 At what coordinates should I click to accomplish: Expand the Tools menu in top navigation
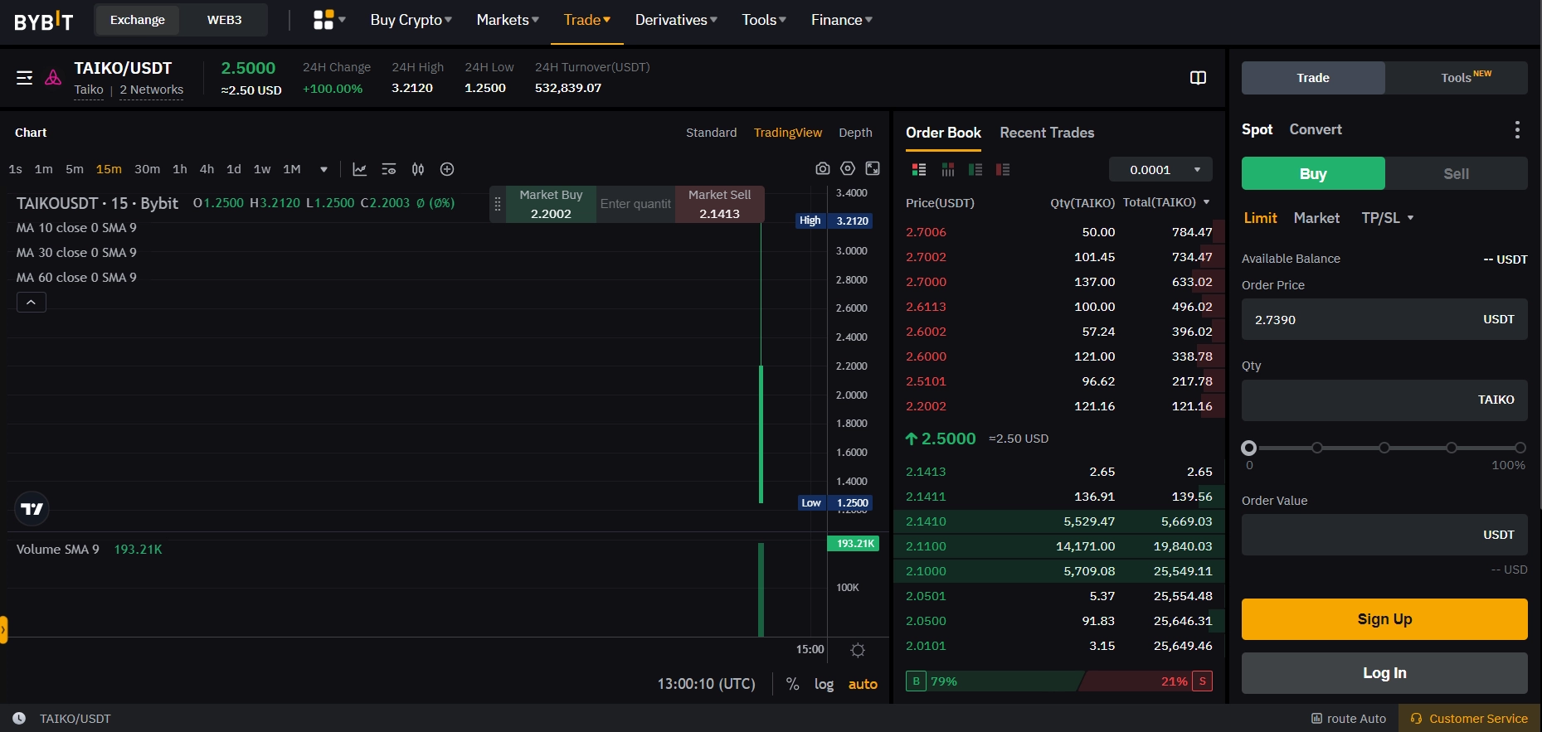point(764,20)
